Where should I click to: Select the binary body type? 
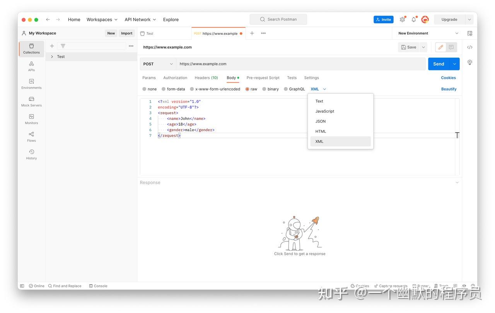270,89
